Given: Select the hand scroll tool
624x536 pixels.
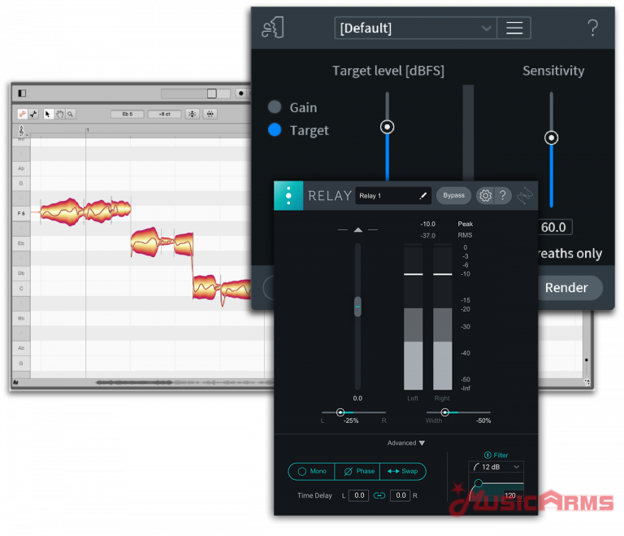Looking at the screenshot, I should [60, 115].
